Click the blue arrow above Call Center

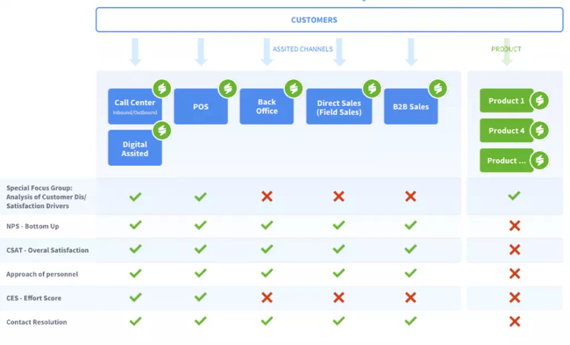point(135,52)
